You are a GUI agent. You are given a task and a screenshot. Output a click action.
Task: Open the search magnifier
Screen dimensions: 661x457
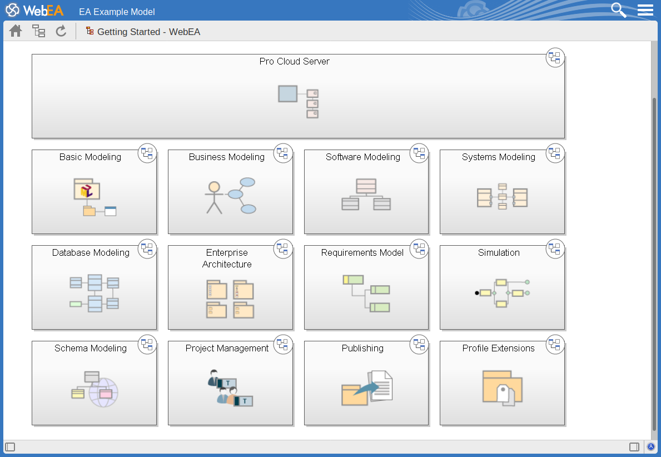point(618,9)
